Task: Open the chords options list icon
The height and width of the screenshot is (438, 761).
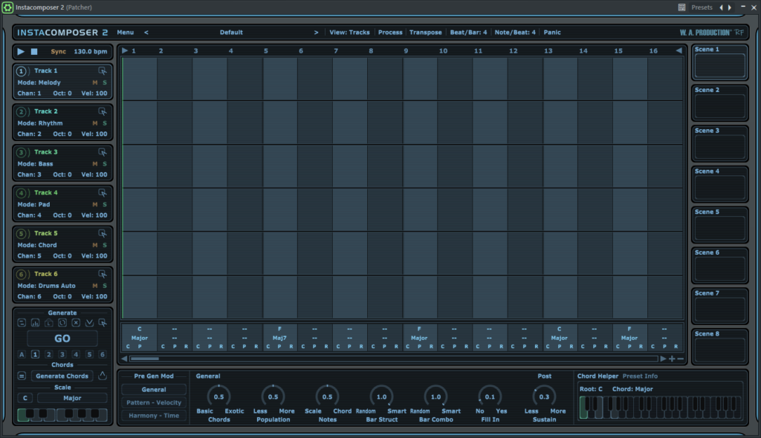Action: pos(22,376)
